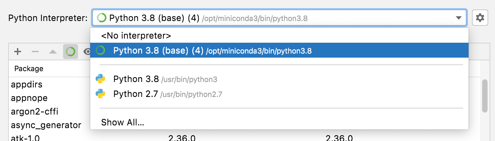Toggle the Use Conda package manager button

(71, 52)
